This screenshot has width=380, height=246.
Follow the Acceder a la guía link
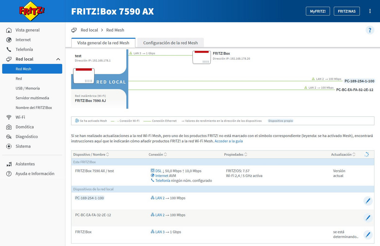pyautogui.click(x=229, y=141)
